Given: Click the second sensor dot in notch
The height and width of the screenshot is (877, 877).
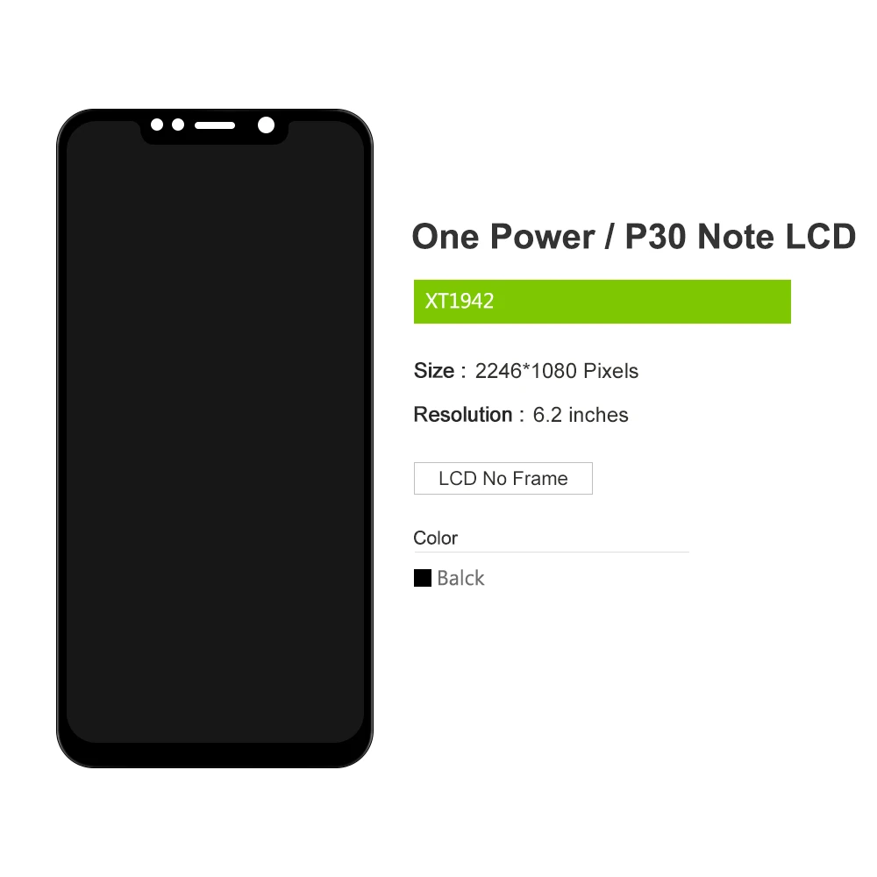Looking at the screenshot, I should (178, 125).
